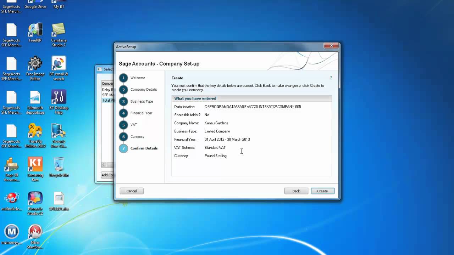This screenshot has height=255, width=454.
Task: Launch Sage 50 Accounts shortcut
Action: point(11,170)
